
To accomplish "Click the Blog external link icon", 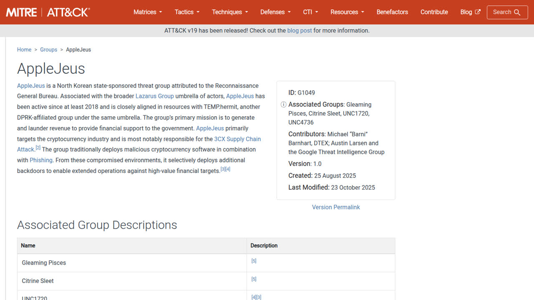I will (478, 12).
